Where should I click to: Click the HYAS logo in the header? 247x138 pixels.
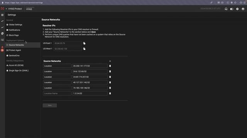point(2,8)
